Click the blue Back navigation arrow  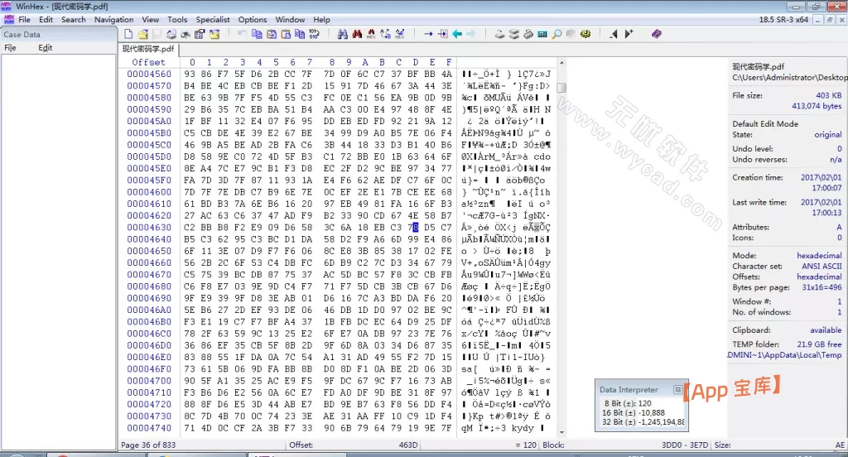456,34
